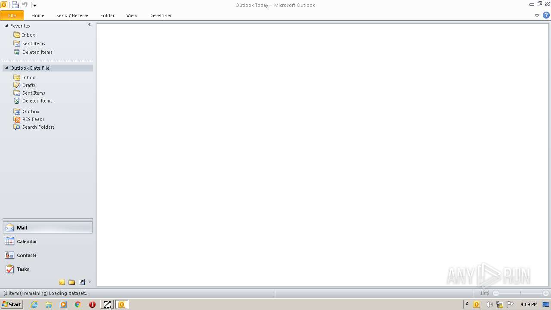Click the Zoom In plus button
Image resolution: width=551 pixels, height=310 pixels.
(546, 293)
